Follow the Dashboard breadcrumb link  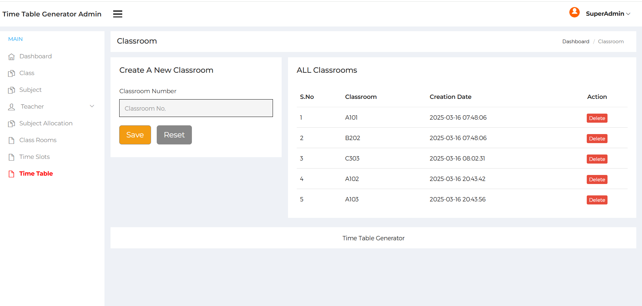pyautogui.click(x=576, y=42)
